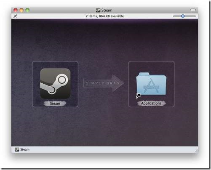
Task: Click the Steam label under the app icon
Action: (x=55, y=104)
